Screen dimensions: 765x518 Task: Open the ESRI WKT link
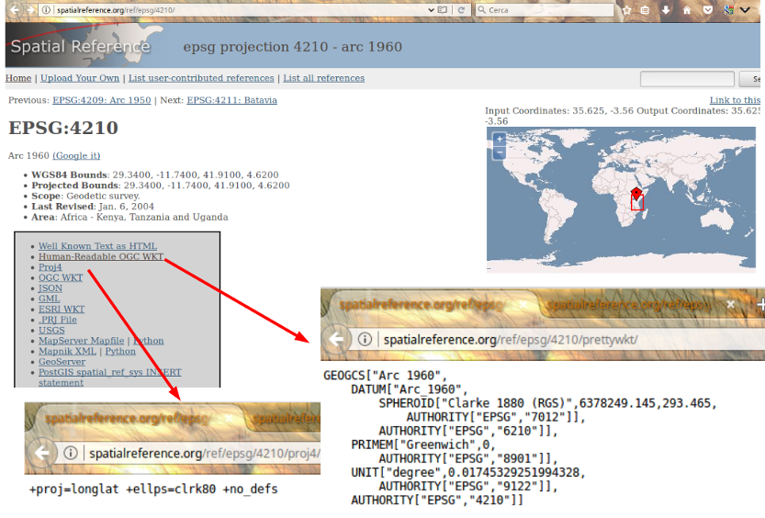[x=62, y=310]
